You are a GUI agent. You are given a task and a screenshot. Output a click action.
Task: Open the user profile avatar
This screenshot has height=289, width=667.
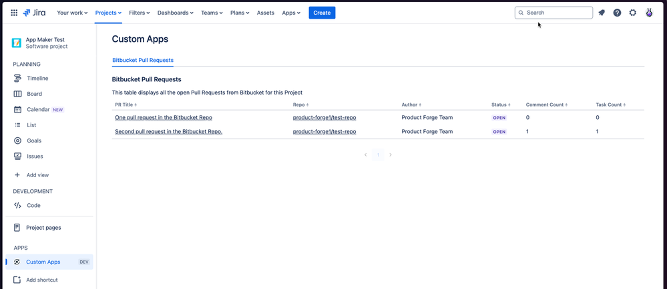coord(649,13)
